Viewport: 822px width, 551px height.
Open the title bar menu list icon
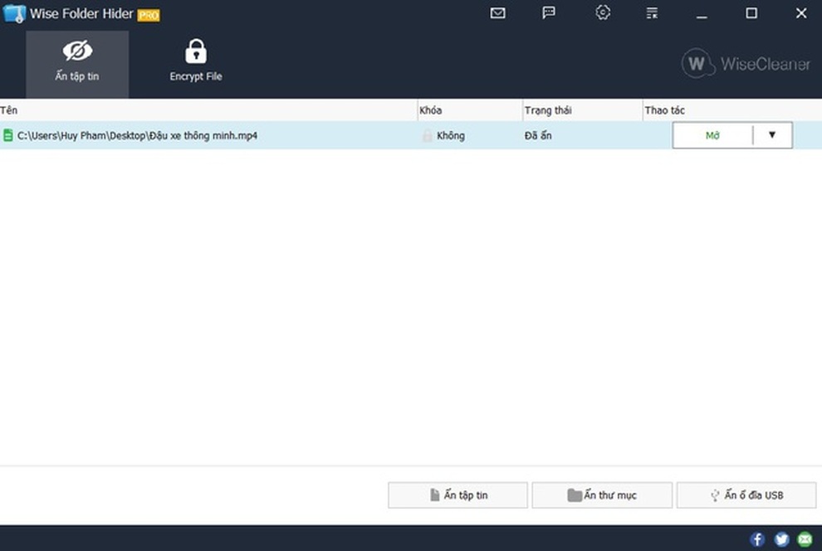(652, 13)
